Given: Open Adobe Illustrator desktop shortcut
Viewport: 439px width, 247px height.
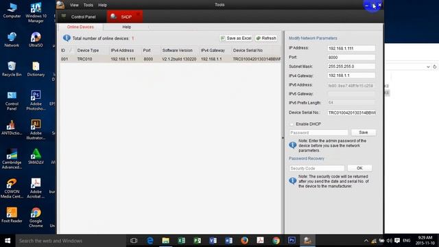Looking at the screenshot, I should point(36,130).
